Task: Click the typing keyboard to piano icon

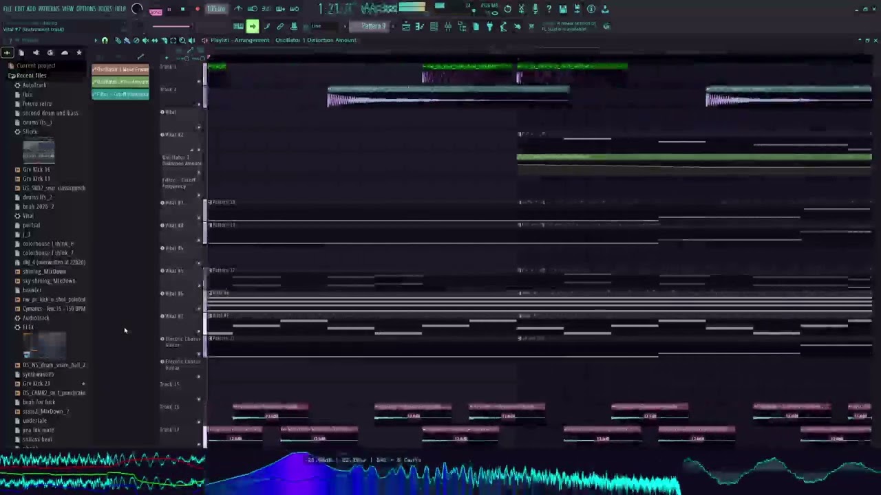Action: pyautogui.click(x=238, y=26)
